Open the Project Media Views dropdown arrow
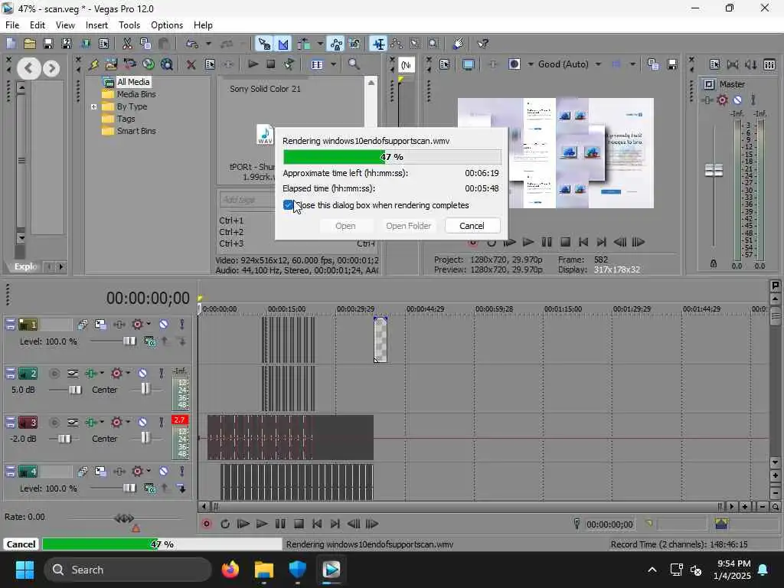 (x=333, y=64)
